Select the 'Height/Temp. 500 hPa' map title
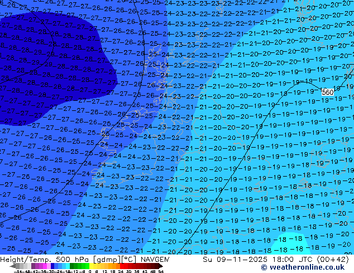The height and width of the screenshot is (273, 354). pyautogui.click(x=45, y=260)
